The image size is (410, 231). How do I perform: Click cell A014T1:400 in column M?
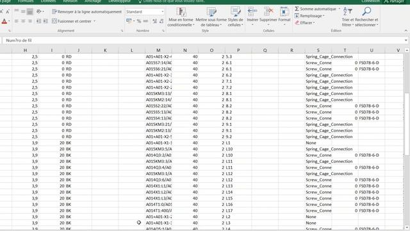coord(158,210)
